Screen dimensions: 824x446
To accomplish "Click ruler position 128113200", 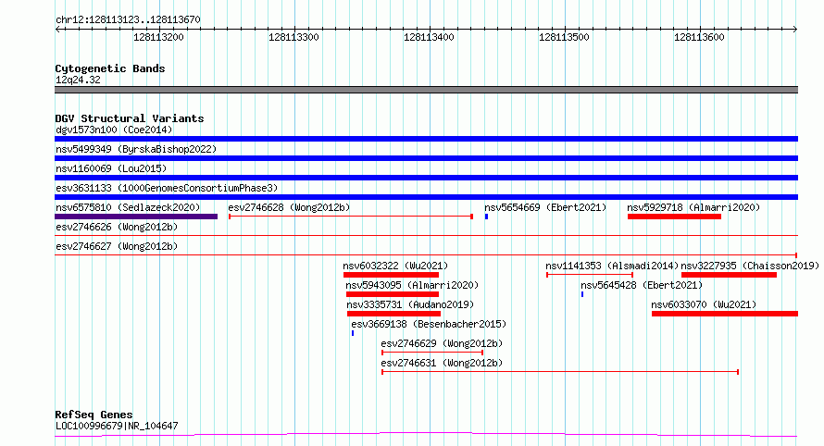I will tap(158, 37).
